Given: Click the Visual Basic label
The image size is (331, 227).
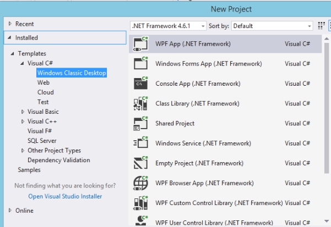Looking at the screenshot, I should (43, 112).
